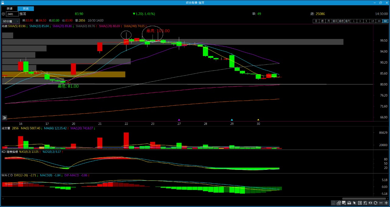This screenshot has height=207, width=390.
Task: Expand the double-chevron panel on chart left
Action: point(5,118)
